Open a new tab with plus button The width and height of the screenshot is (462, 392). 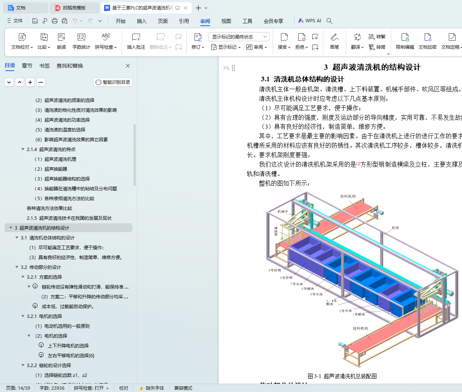pos(198,8)
